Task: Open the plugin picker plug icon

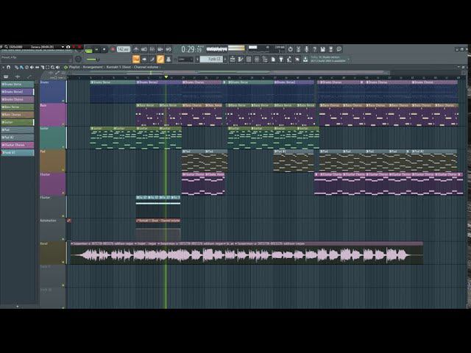Action: 281,59
